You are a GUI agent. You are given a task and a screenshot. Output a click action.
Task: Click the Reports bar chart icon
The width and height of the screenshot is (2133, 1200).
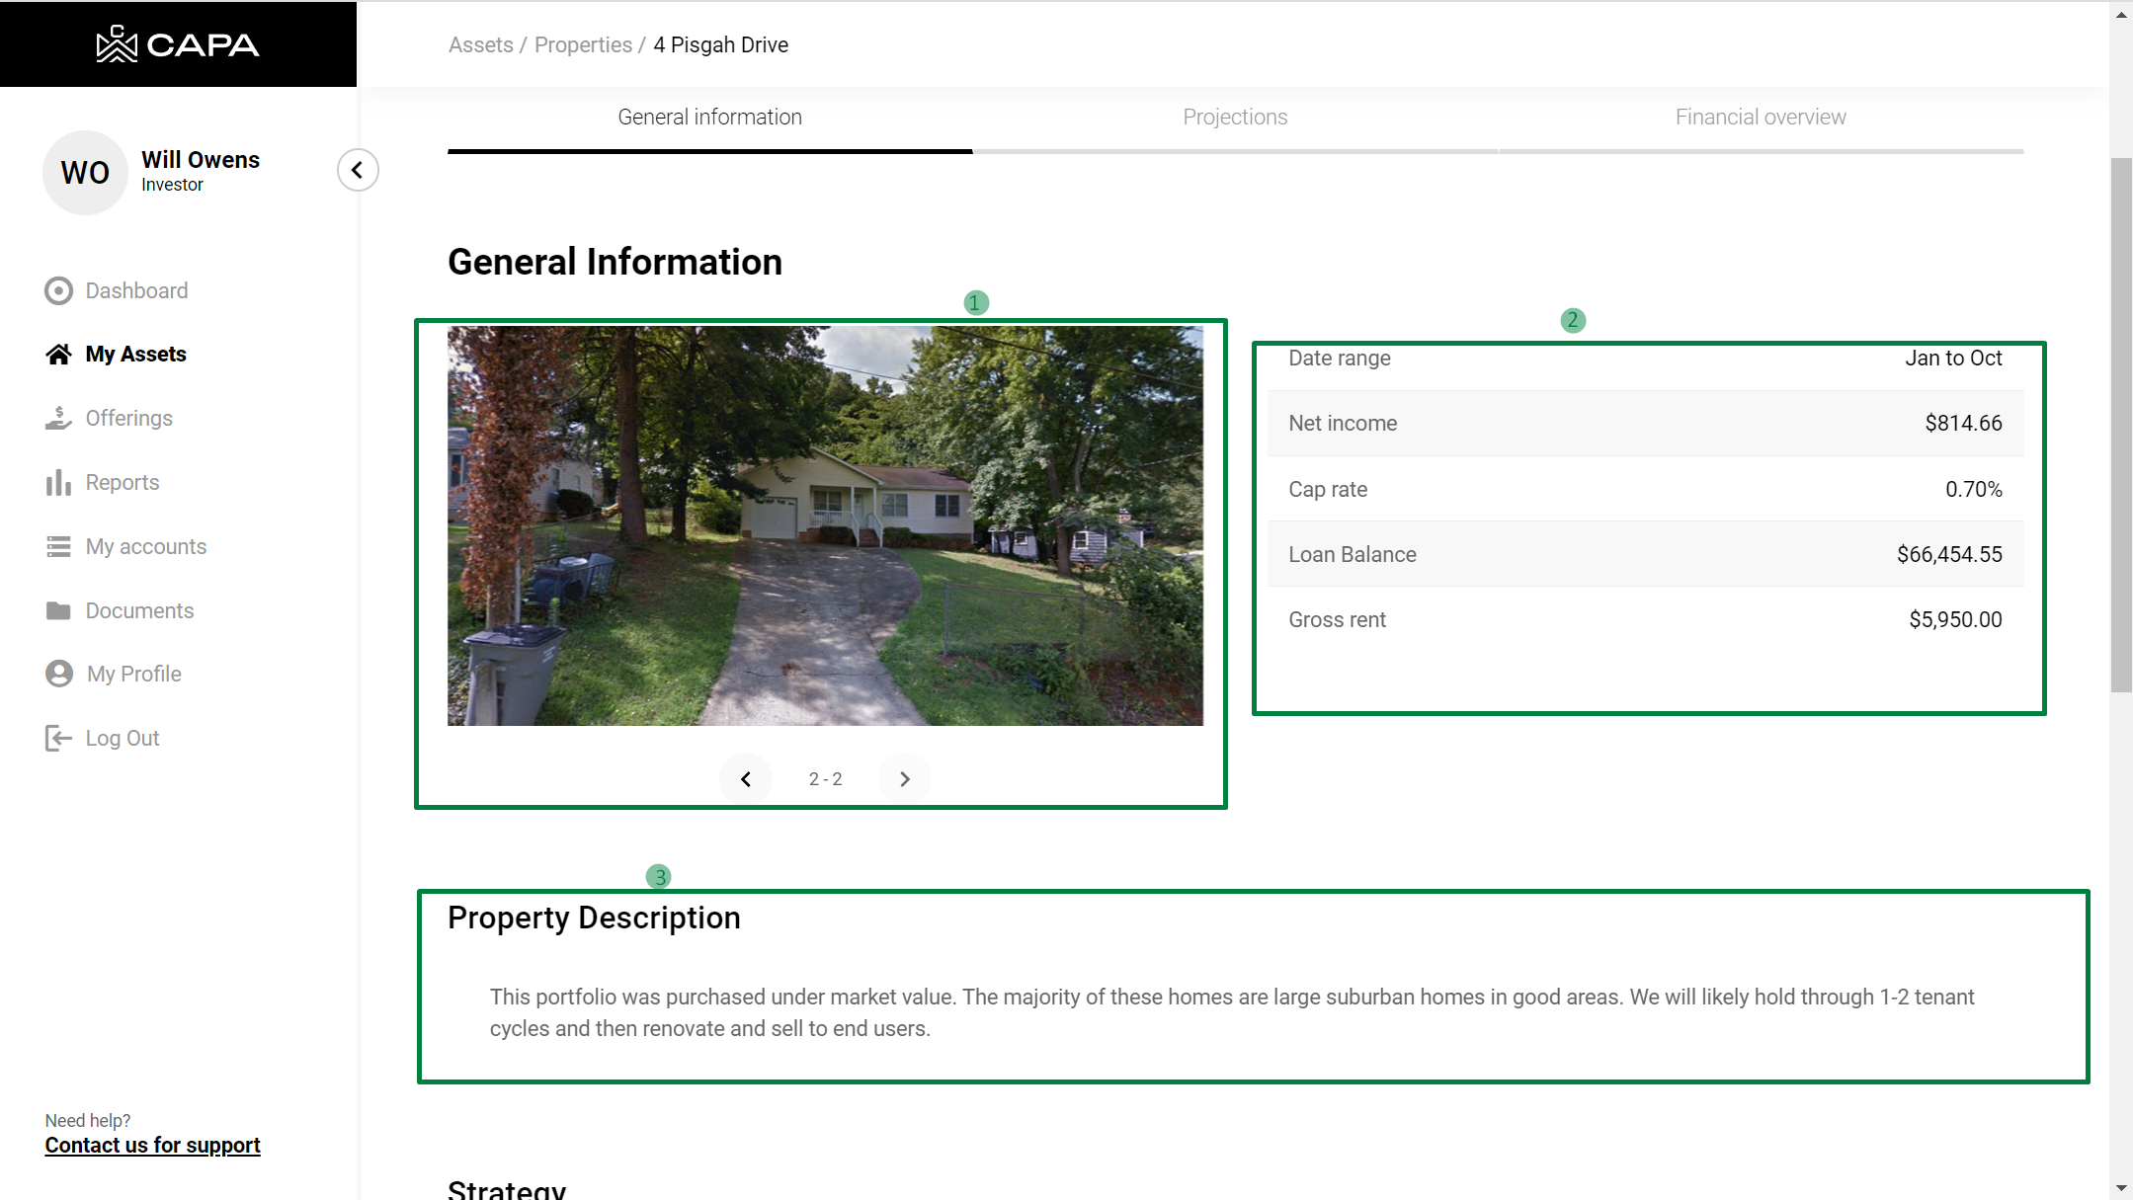click(58, 483)
